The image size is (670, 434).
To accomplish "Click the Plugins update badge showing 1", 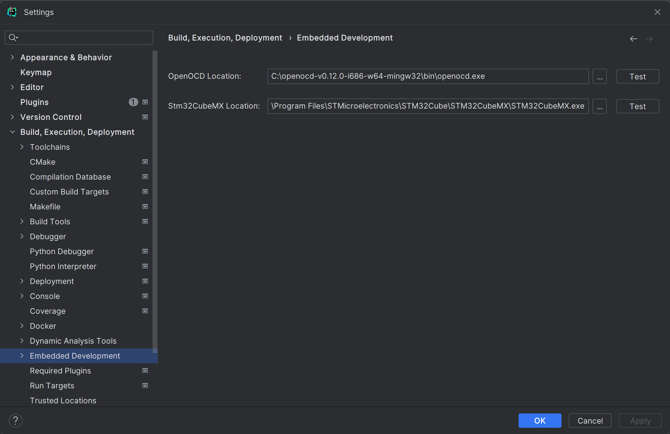I will point(133,102).
